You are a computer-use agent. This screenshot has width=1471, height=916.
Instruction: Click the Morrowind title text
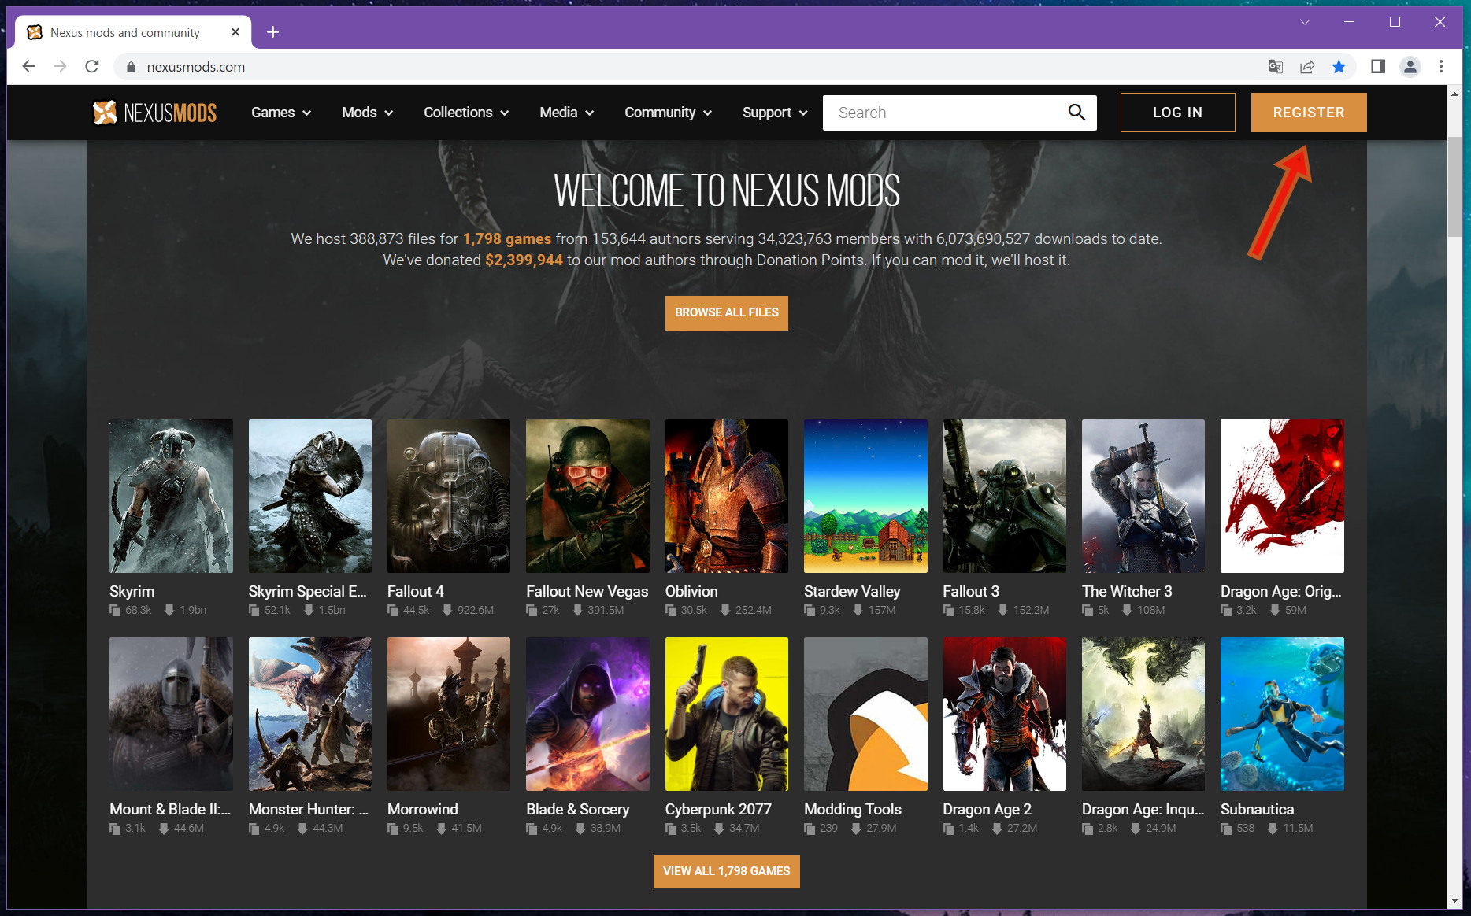(422, 809)
